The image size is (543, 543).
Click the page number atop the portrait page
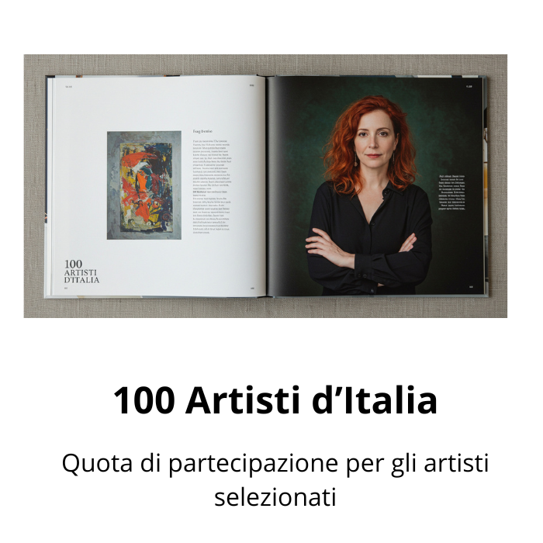coord(469,86)
